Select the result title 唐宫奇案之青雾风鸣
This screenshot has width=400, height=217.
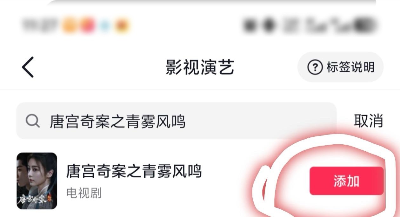coord(134,171)
